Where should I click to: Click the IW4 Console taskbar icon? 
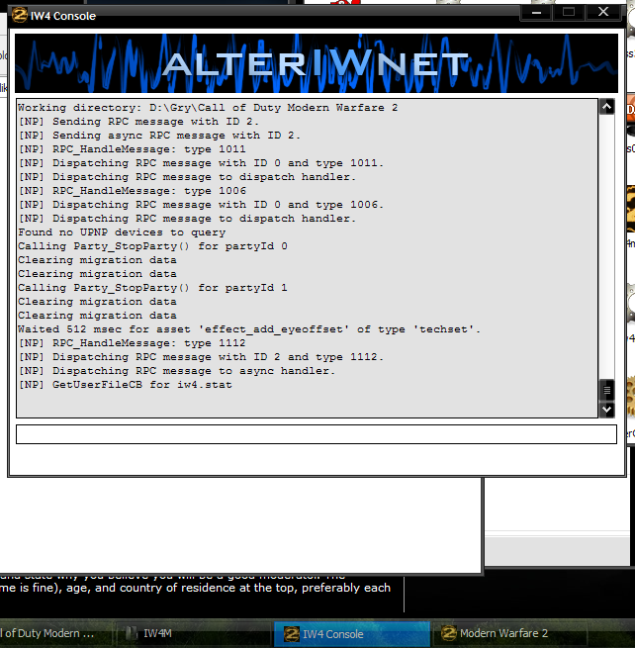point(291,634)
